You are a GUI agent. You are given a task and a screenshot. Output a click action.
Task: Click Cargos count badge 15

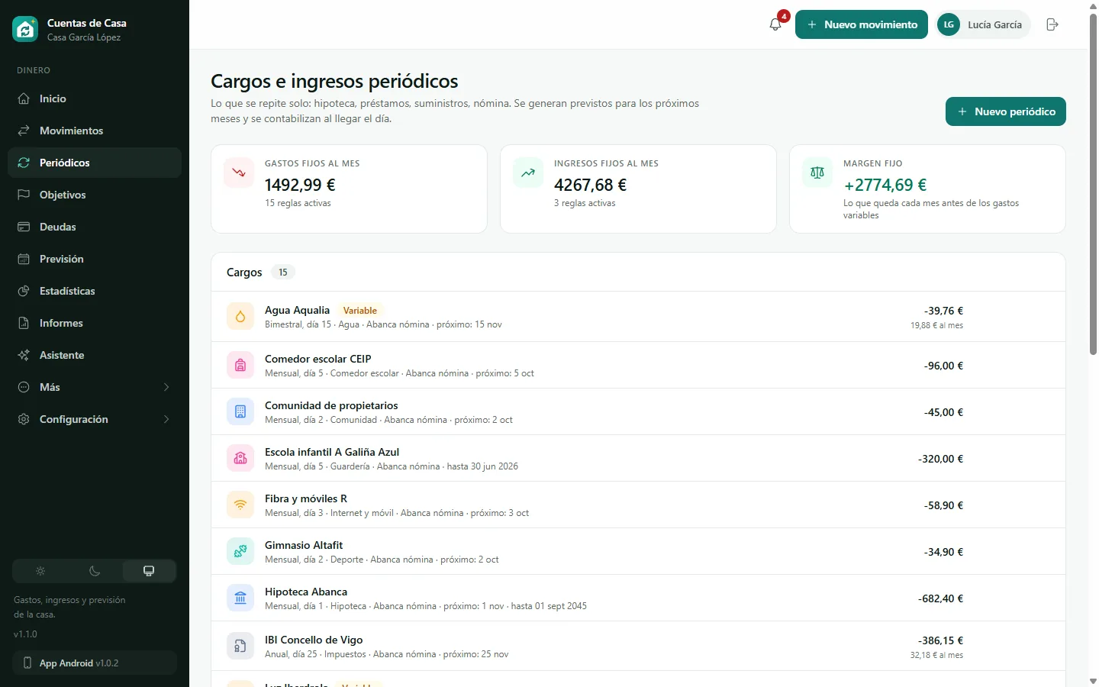tap(283, 273)
